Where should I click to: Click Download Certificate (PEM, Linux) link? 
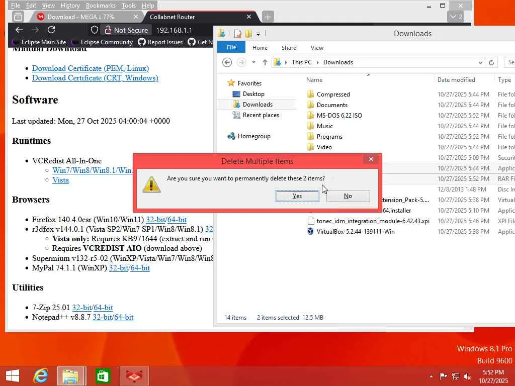(91, 68)
